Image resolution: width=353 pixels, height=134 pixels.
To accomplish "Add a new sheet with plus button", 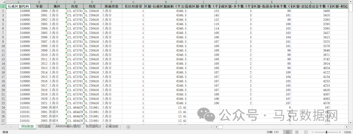I will coord(128,127).
